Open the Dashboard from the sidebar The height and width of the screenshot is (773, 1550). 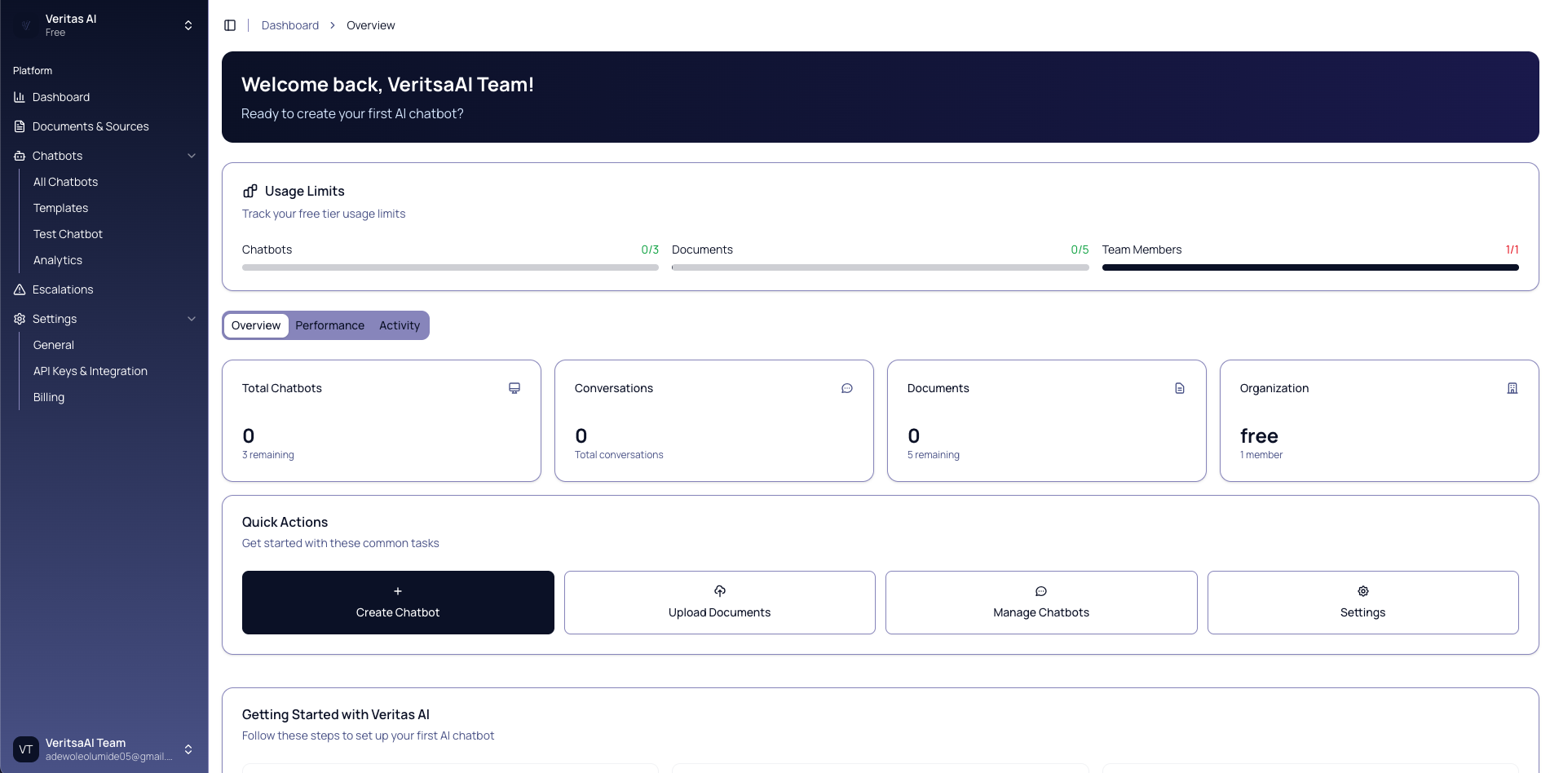[60, 97]
